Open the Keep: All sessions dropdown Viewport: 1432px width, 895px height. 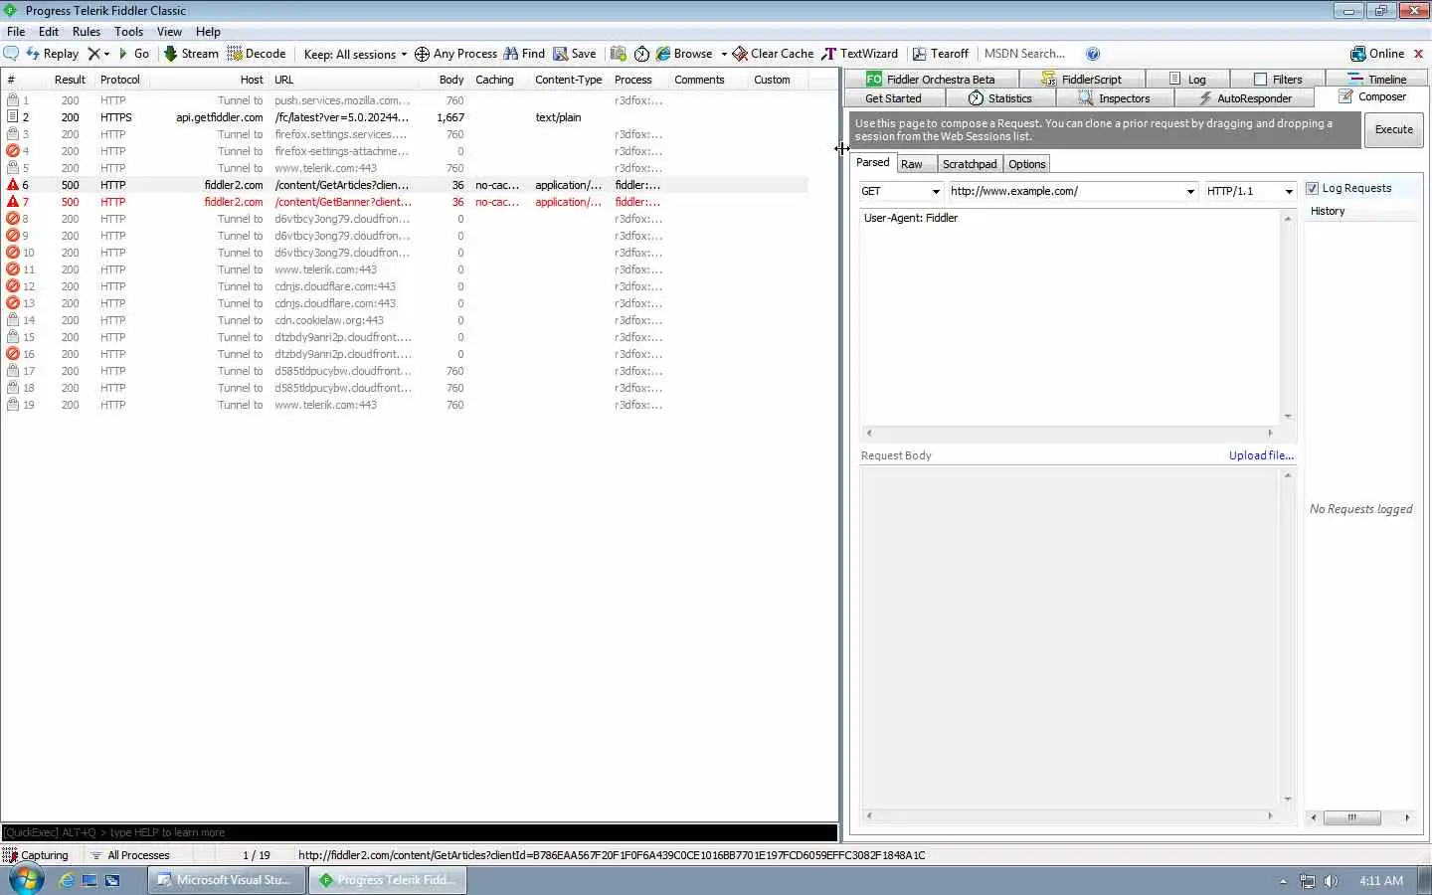coord(355,54)
